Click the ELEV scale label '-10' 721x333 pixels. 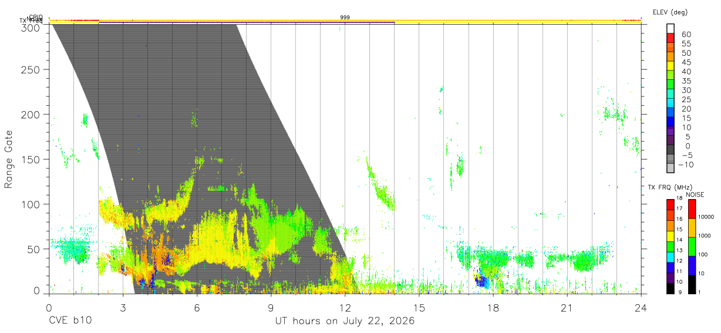[685, 164]
